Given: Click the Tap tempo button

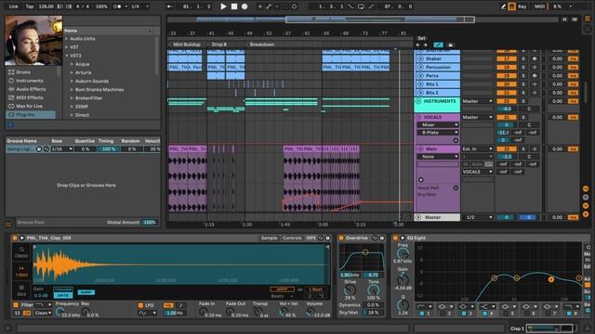Looking at the screenshot, I should 29,6.
